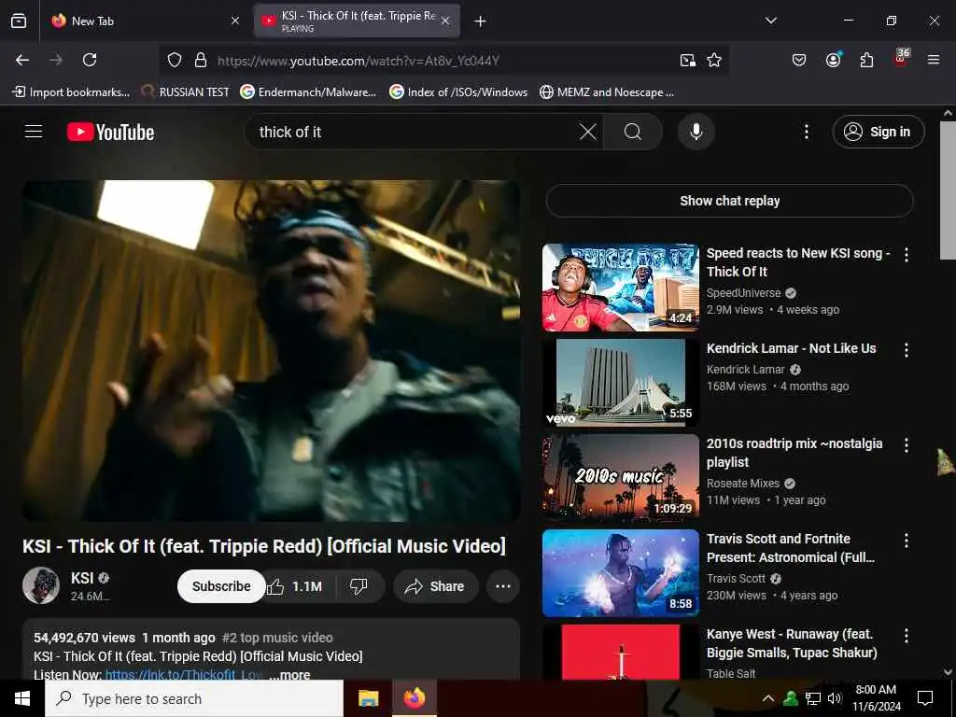Open YouTube settings three-dot menu

[807, 132]
